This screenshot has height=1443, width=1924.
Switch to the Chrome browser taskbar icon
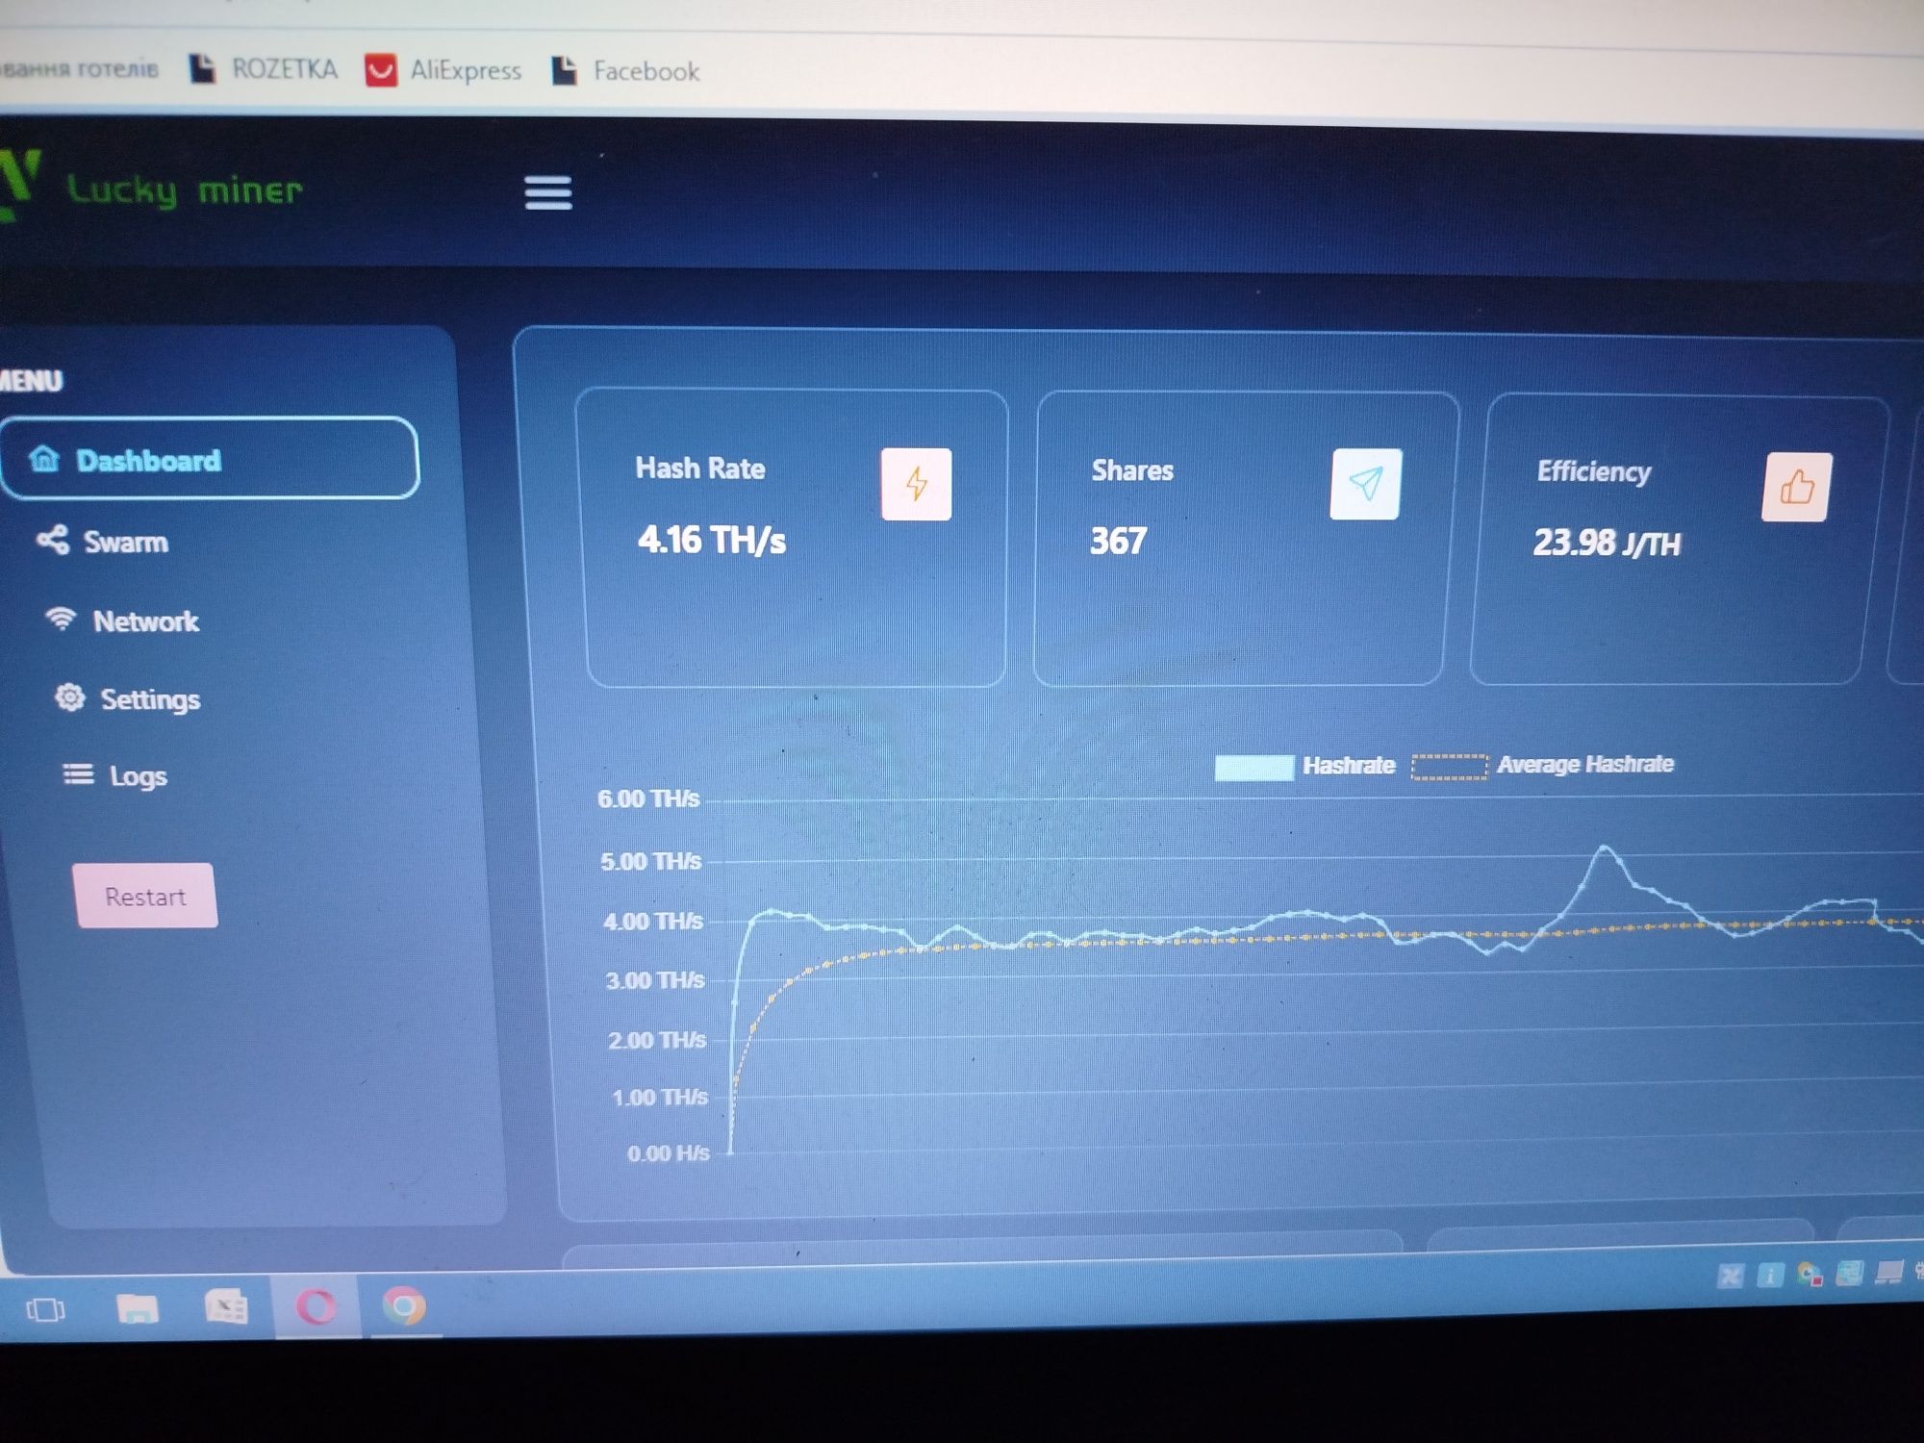point(404,1306)
